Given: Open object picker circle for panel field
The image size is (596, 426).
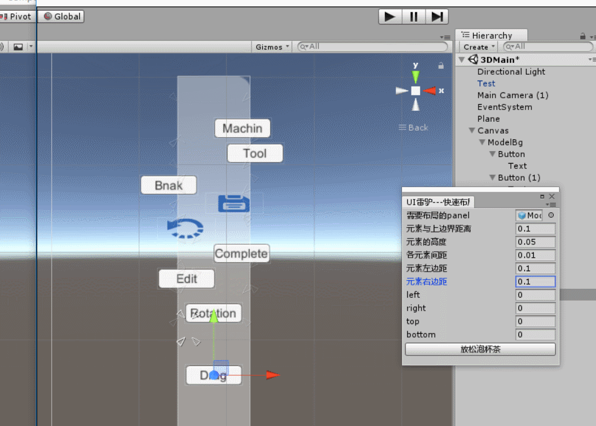Looking at the screenshot, I should click(551, 215).
